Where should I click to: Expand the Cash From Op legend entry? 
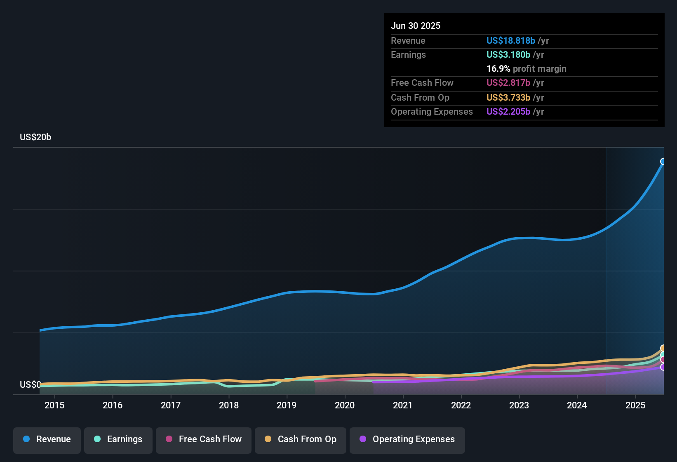pyautogui.click(x=300, y=439)
